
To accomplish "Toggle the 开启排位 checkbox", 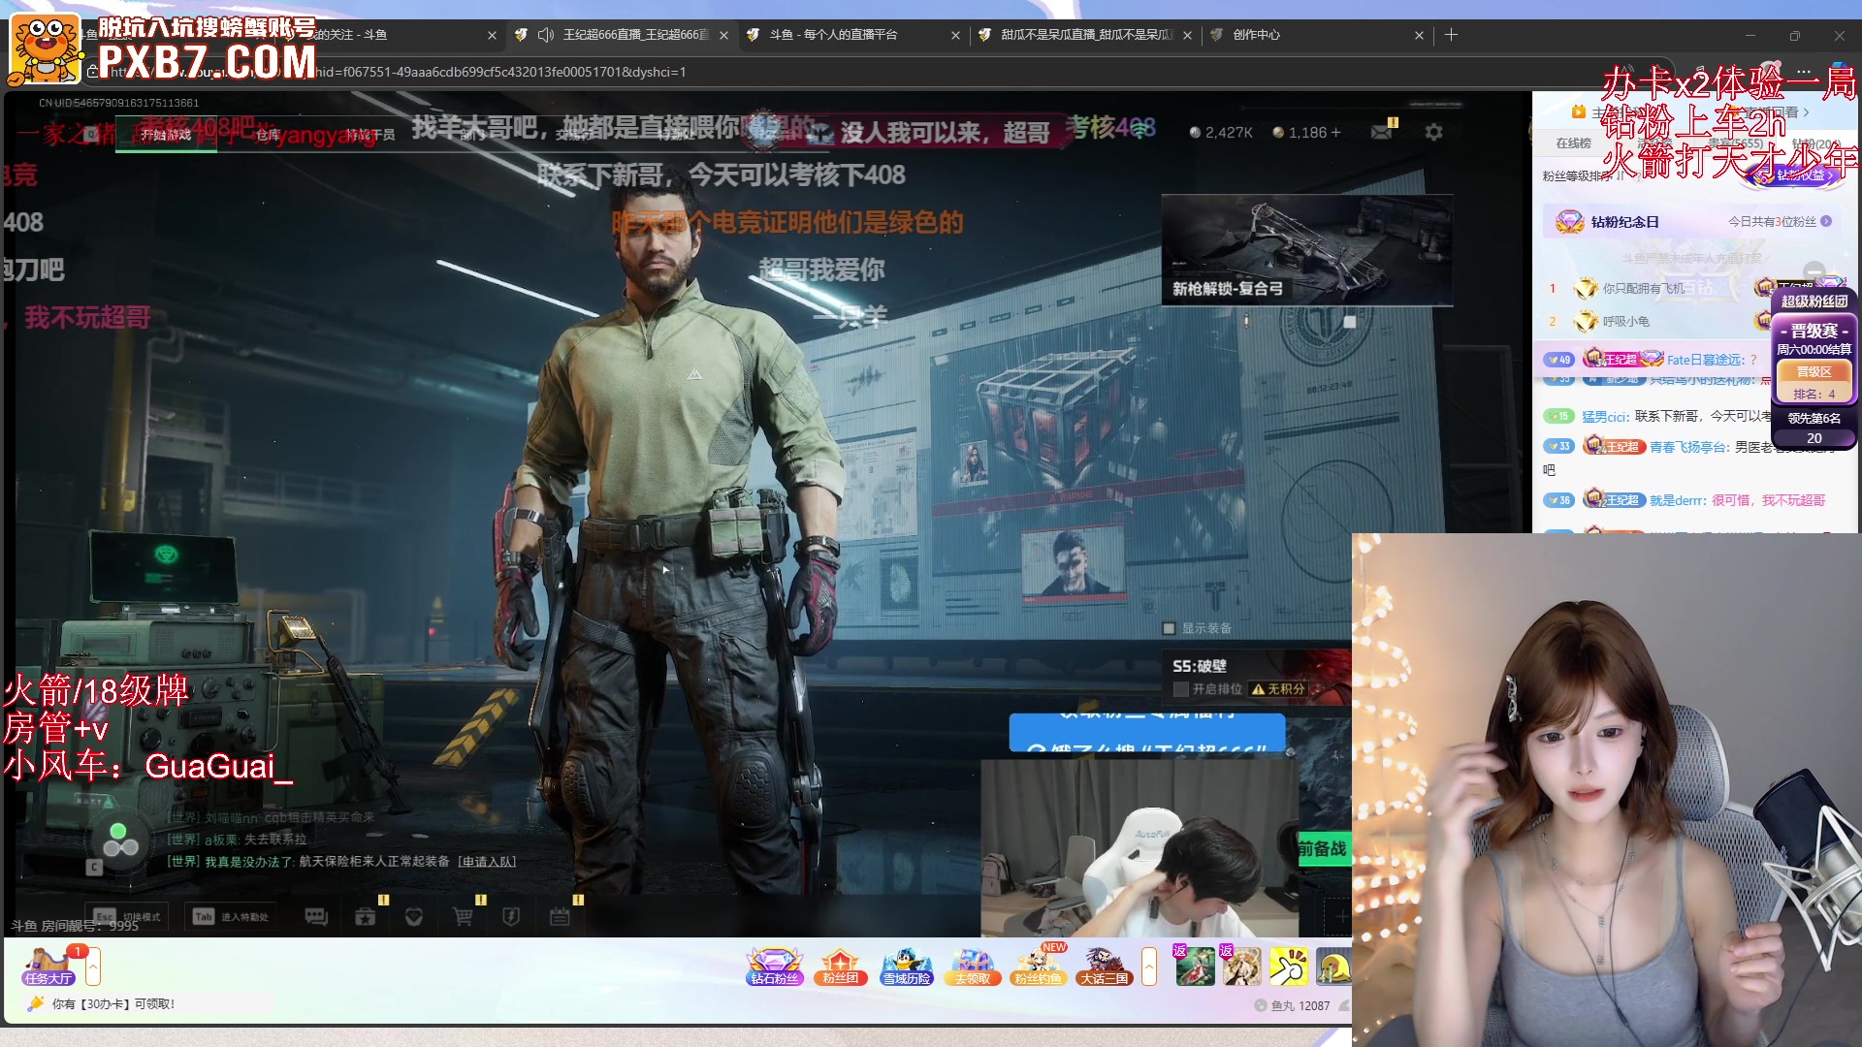I will [1180, 689].
